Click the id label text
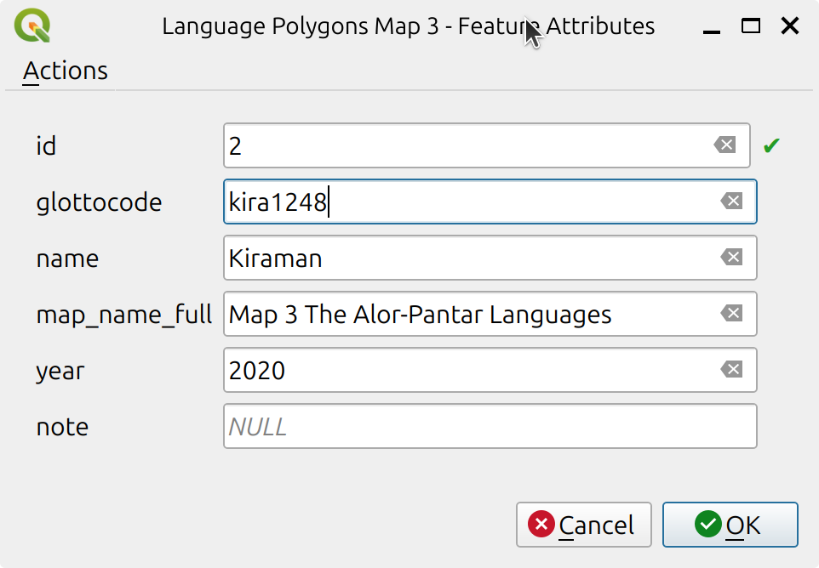Screen dimensions: 819x568 45,145
